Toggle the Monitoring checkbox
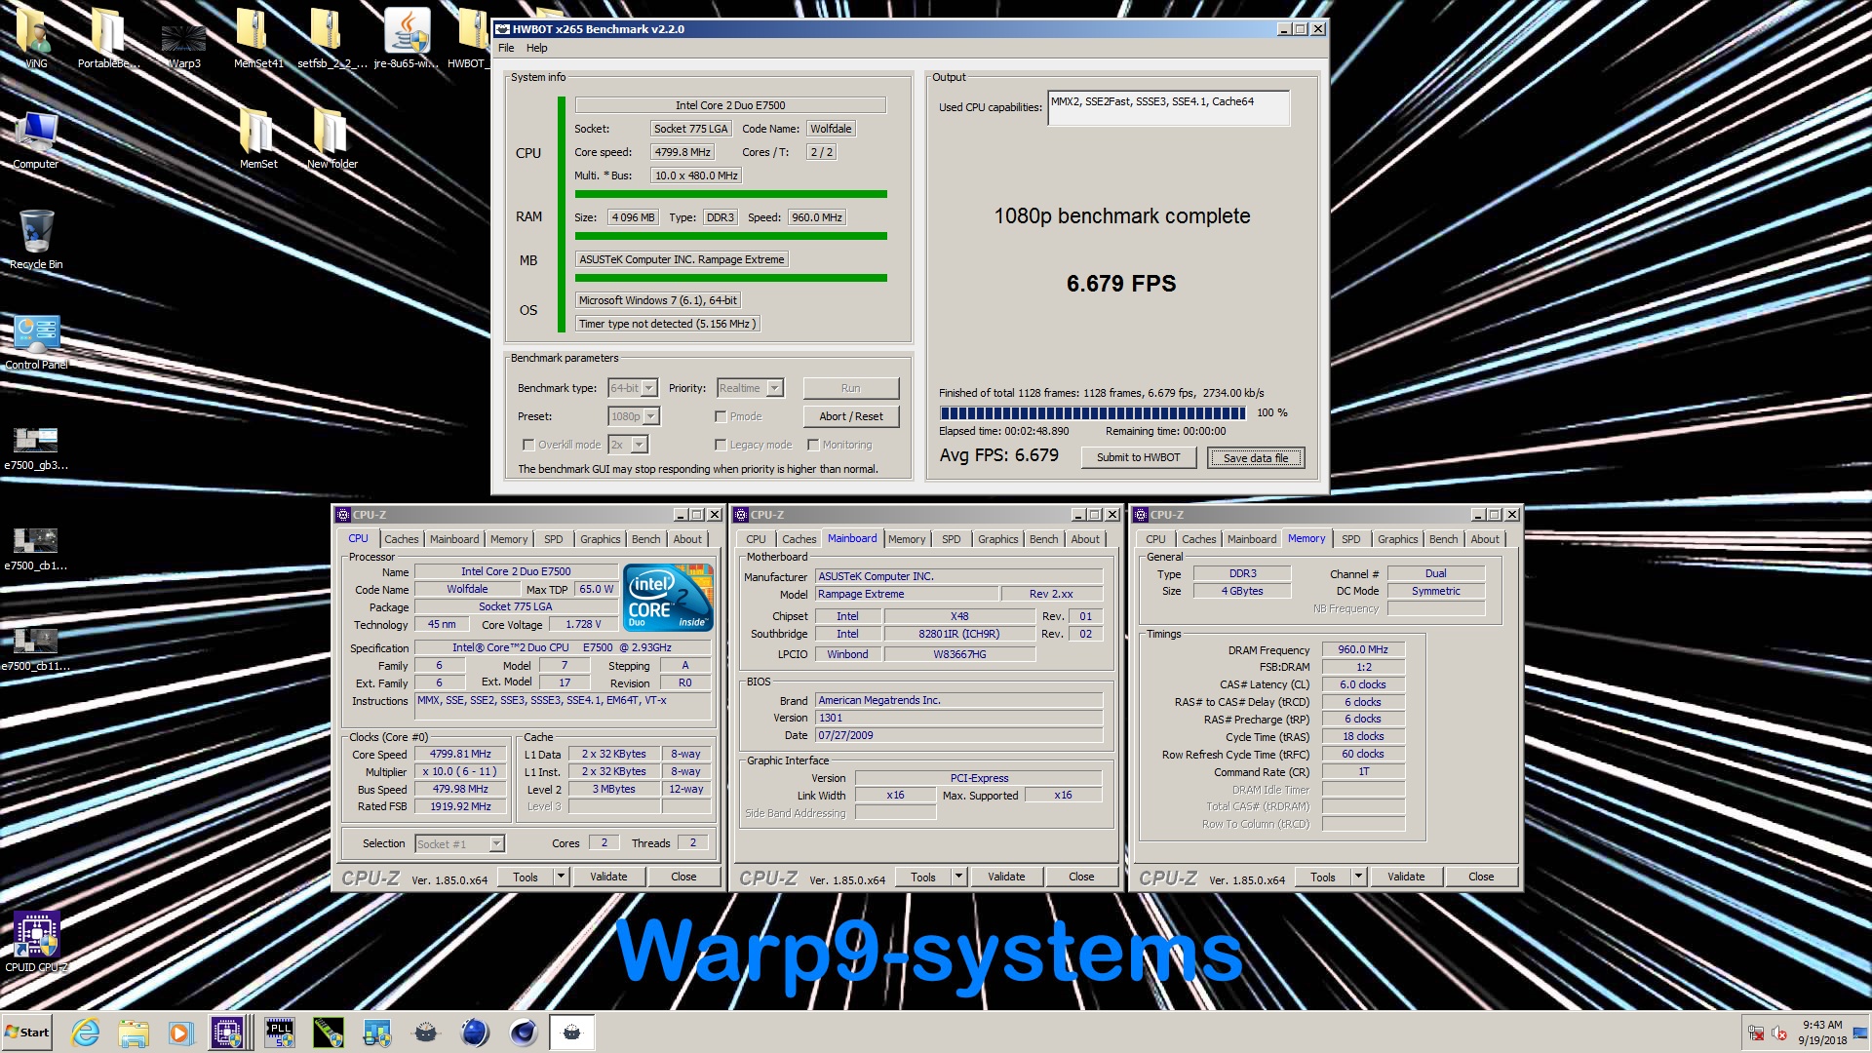The height and width of the screenshot is (1053, 1872). 813,445
